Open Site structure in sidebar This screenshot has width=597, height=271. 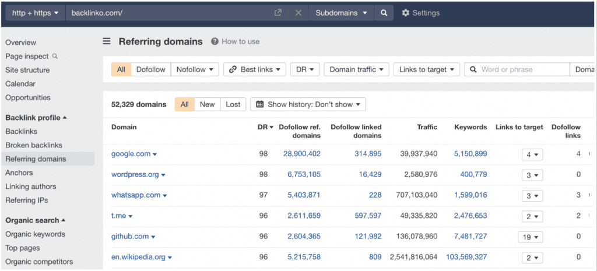[27, 70]
